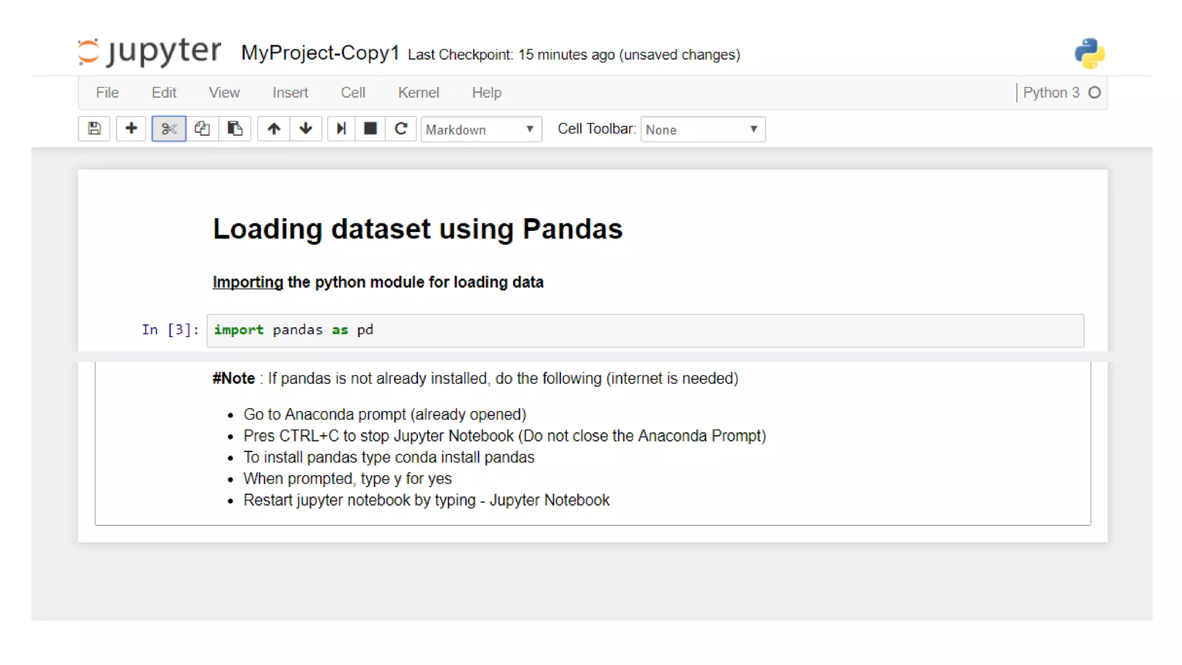Expand the Cell Toolbar None dropdown
Screen dimensions: 1182x665
pos(702,129)
